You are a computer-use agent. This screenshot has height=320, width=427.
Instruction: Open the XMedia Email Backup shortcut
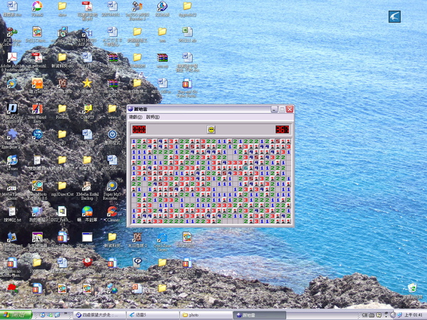click(87, 190)
